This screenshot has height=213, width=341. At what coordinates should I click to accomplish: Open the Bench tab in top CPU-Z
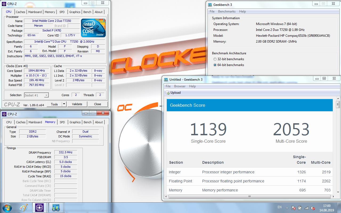click(x=87, y=12)
